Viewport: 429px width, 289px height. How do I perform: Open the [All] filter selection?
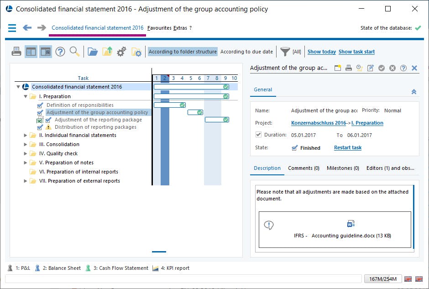[297, 52]
